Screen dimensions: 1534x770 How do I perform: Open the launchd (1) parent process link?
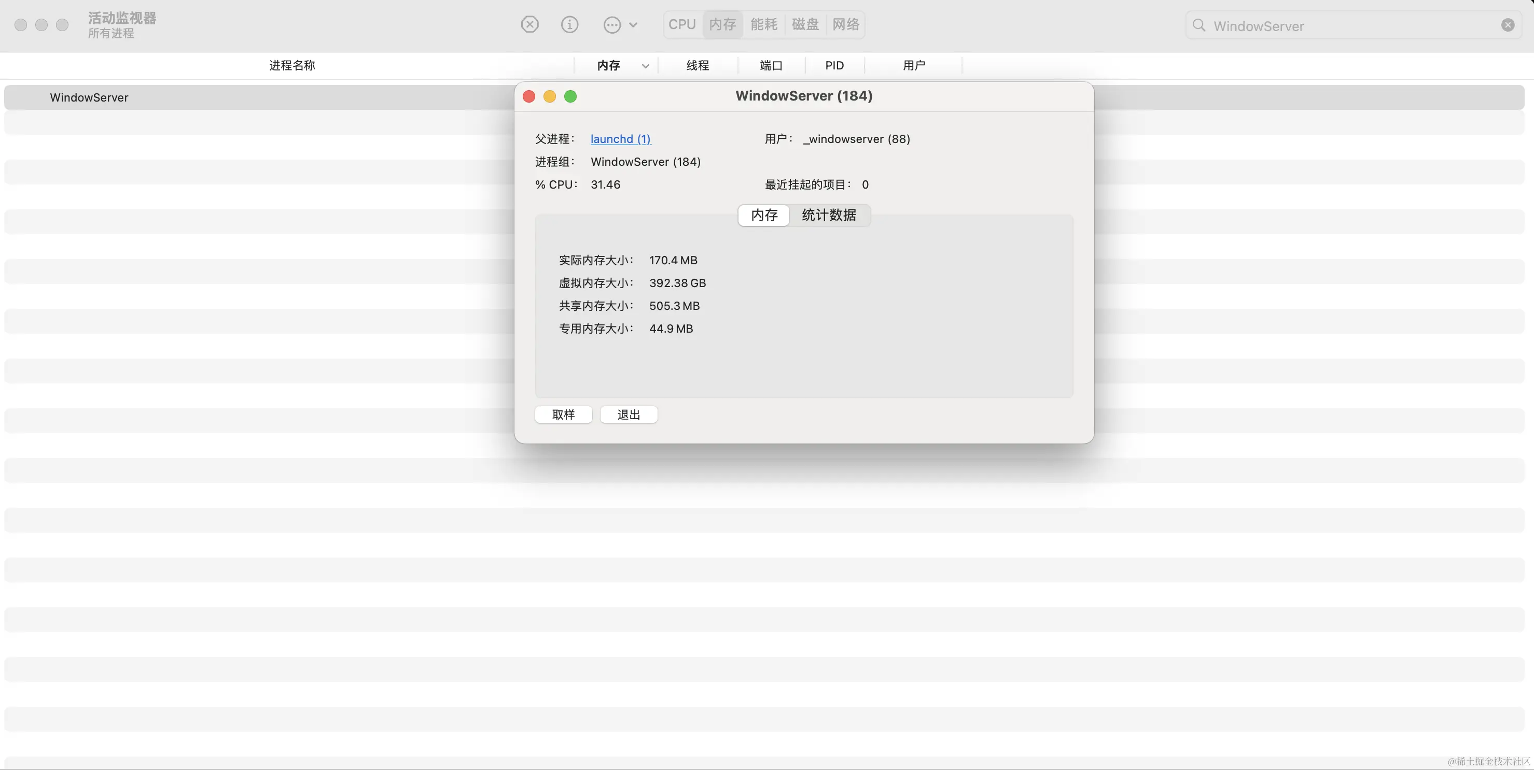coord(621,139)
